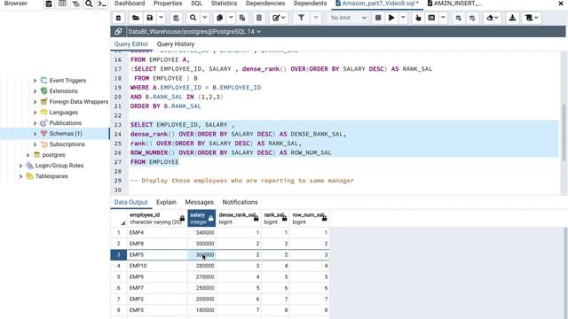Click Save Data Changes icon

coord(176,18)
